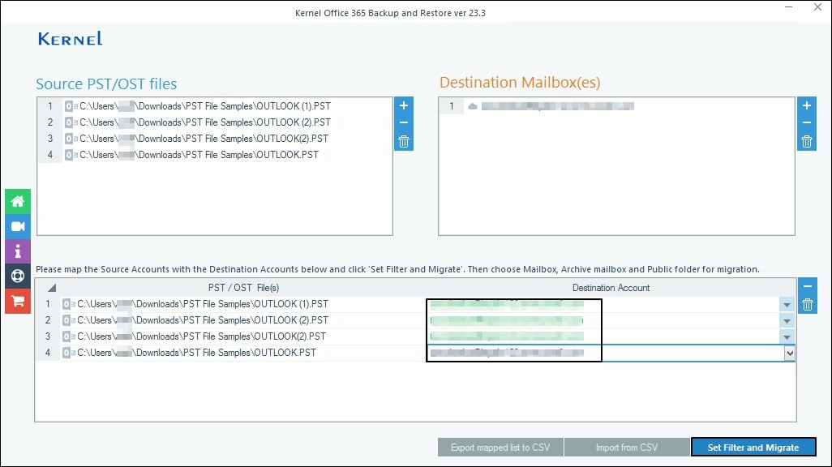Select source file OUTLOOK (1).PST in list
The width and height of the screenshot is (832, 467).
pos(215,106)
